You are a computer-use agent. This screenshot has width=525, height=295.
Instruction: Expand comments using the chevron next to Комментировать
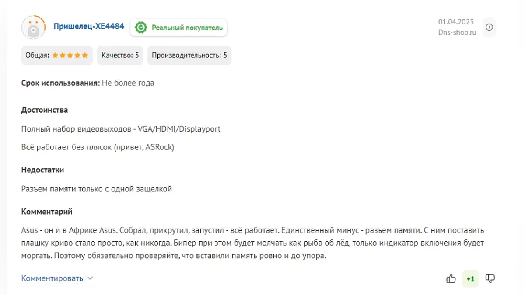[x=90, y=278]
